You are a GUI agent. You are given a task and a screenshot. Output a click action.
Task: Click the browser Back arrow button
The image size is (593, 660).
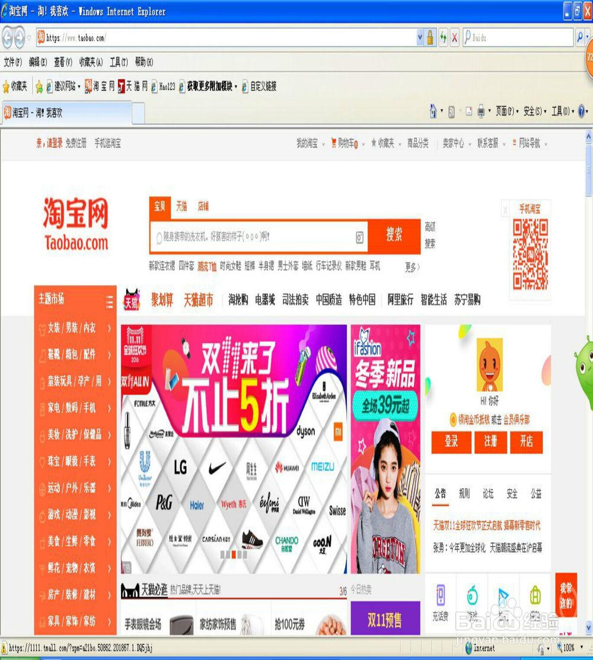point(7,38)
